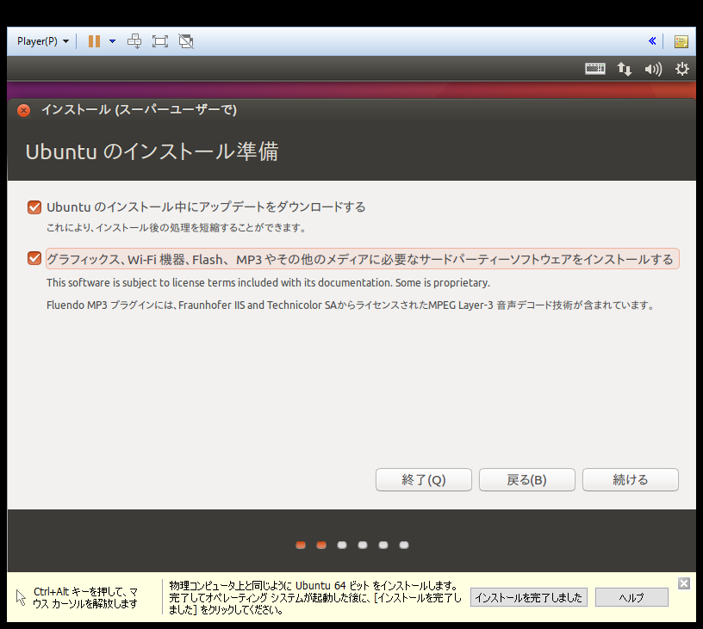Image resolution: width=703 pixels, height=629 pixels.
Task: Click the license terms description text
Action: point(268,283)
